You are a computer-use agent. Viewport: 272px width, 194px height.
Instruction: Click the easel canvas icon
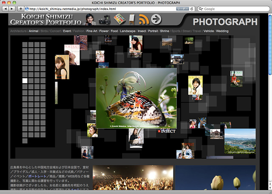click(132, 19)
